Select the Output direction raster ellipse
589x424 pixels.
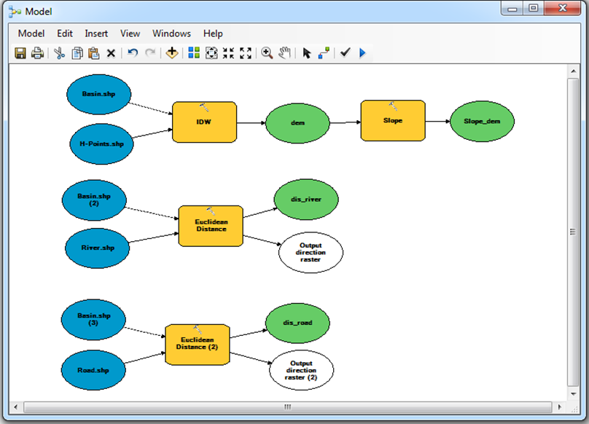click(311, 252)
